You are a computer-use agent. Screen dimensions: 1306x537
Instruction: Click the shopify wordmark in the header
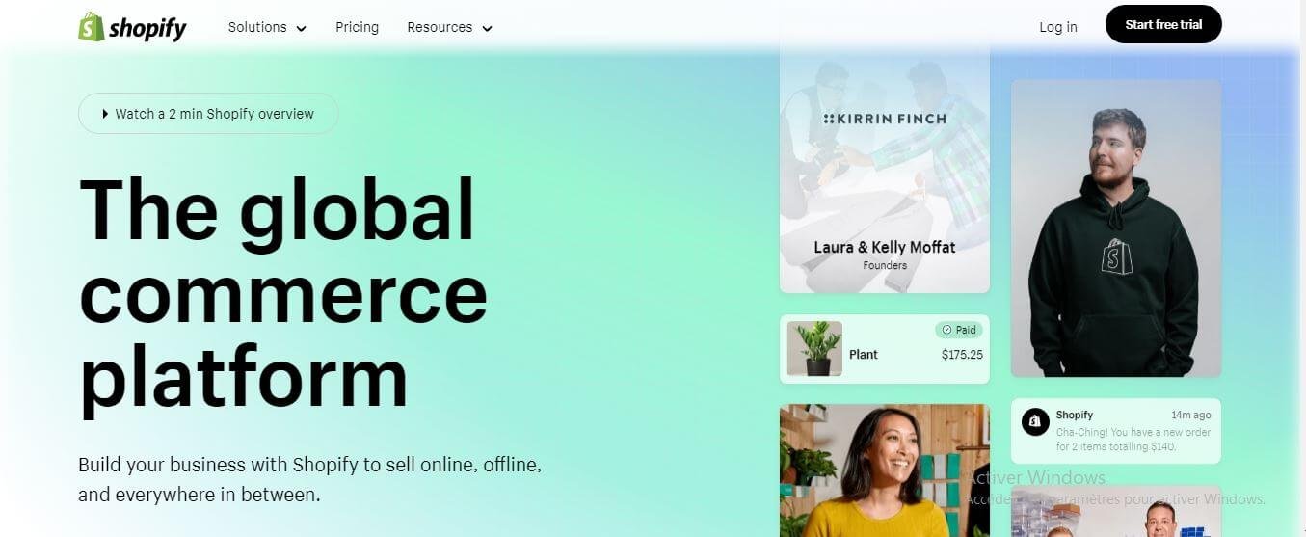pos(147,28)
